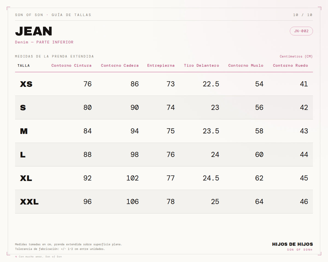Select the XS size row label
Viewport: 328px width, 262px height.
coord(26,84)
